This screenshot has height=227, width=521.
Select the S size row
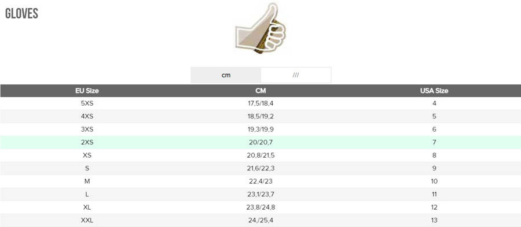click(x=260, y=168)
